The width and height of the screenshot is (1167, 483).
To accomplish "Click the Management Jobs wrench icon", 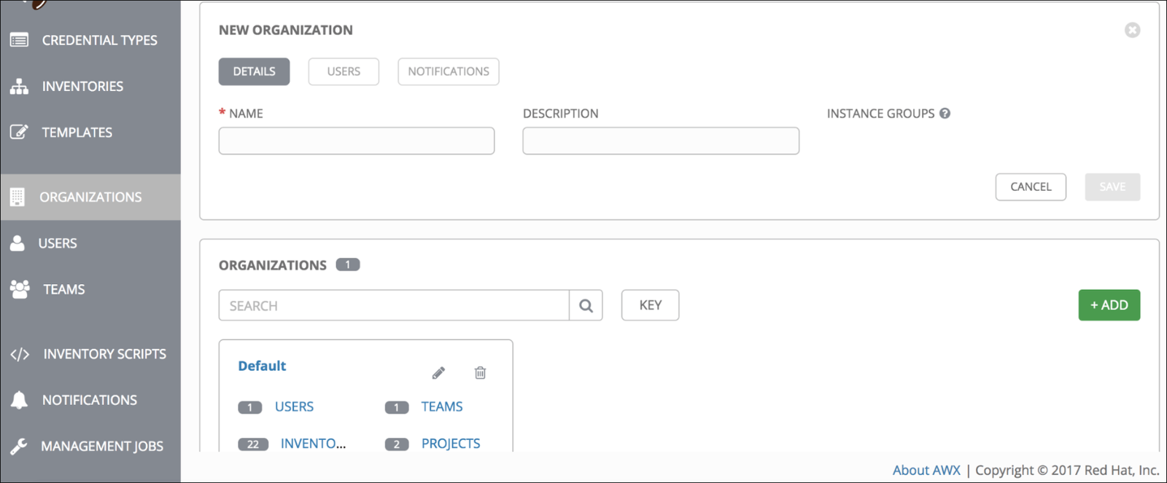I will [19, 446].
